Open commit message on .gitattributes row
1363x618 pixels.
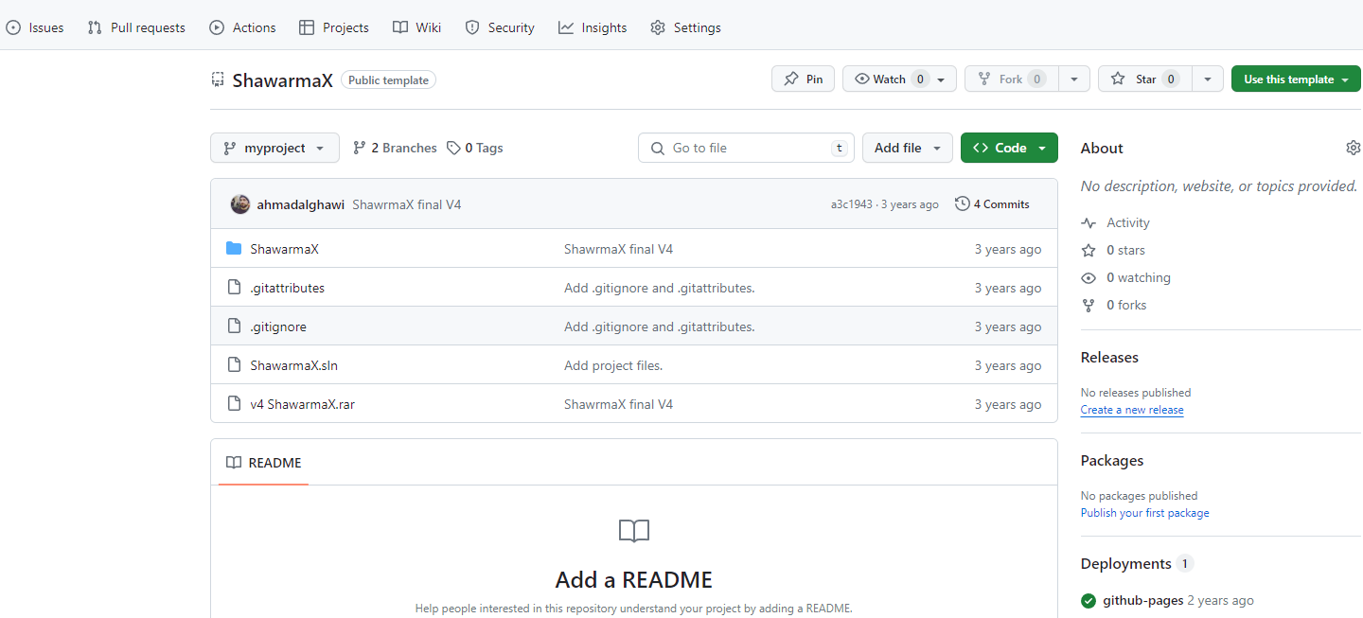[660, 288]
